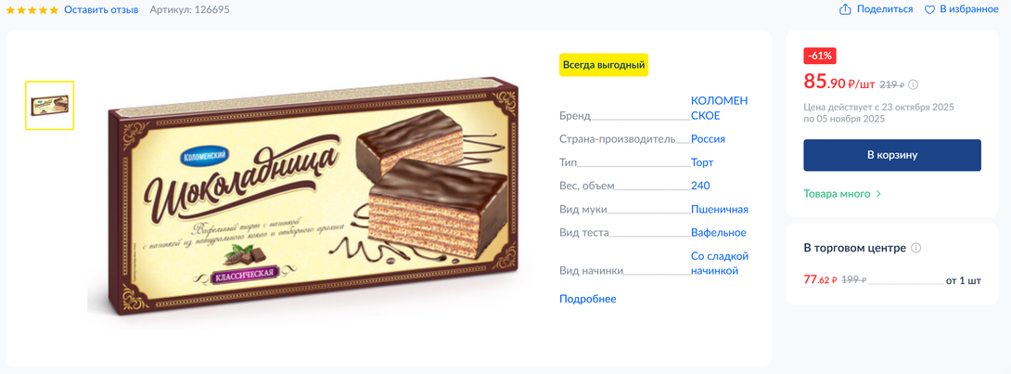Viewport: 1011px width, 374px height.
Task: Click dough type value Вафельное
Action: click(x=718, y=232)
